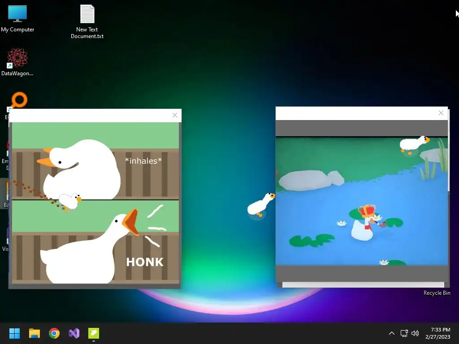459x344 pixels.
Task: Show hidden system tray icons
Action: (x=392, y=333)
